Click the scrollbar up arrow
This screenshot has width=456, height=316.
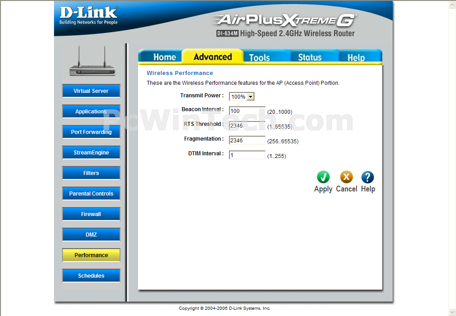tap(453, 4)
